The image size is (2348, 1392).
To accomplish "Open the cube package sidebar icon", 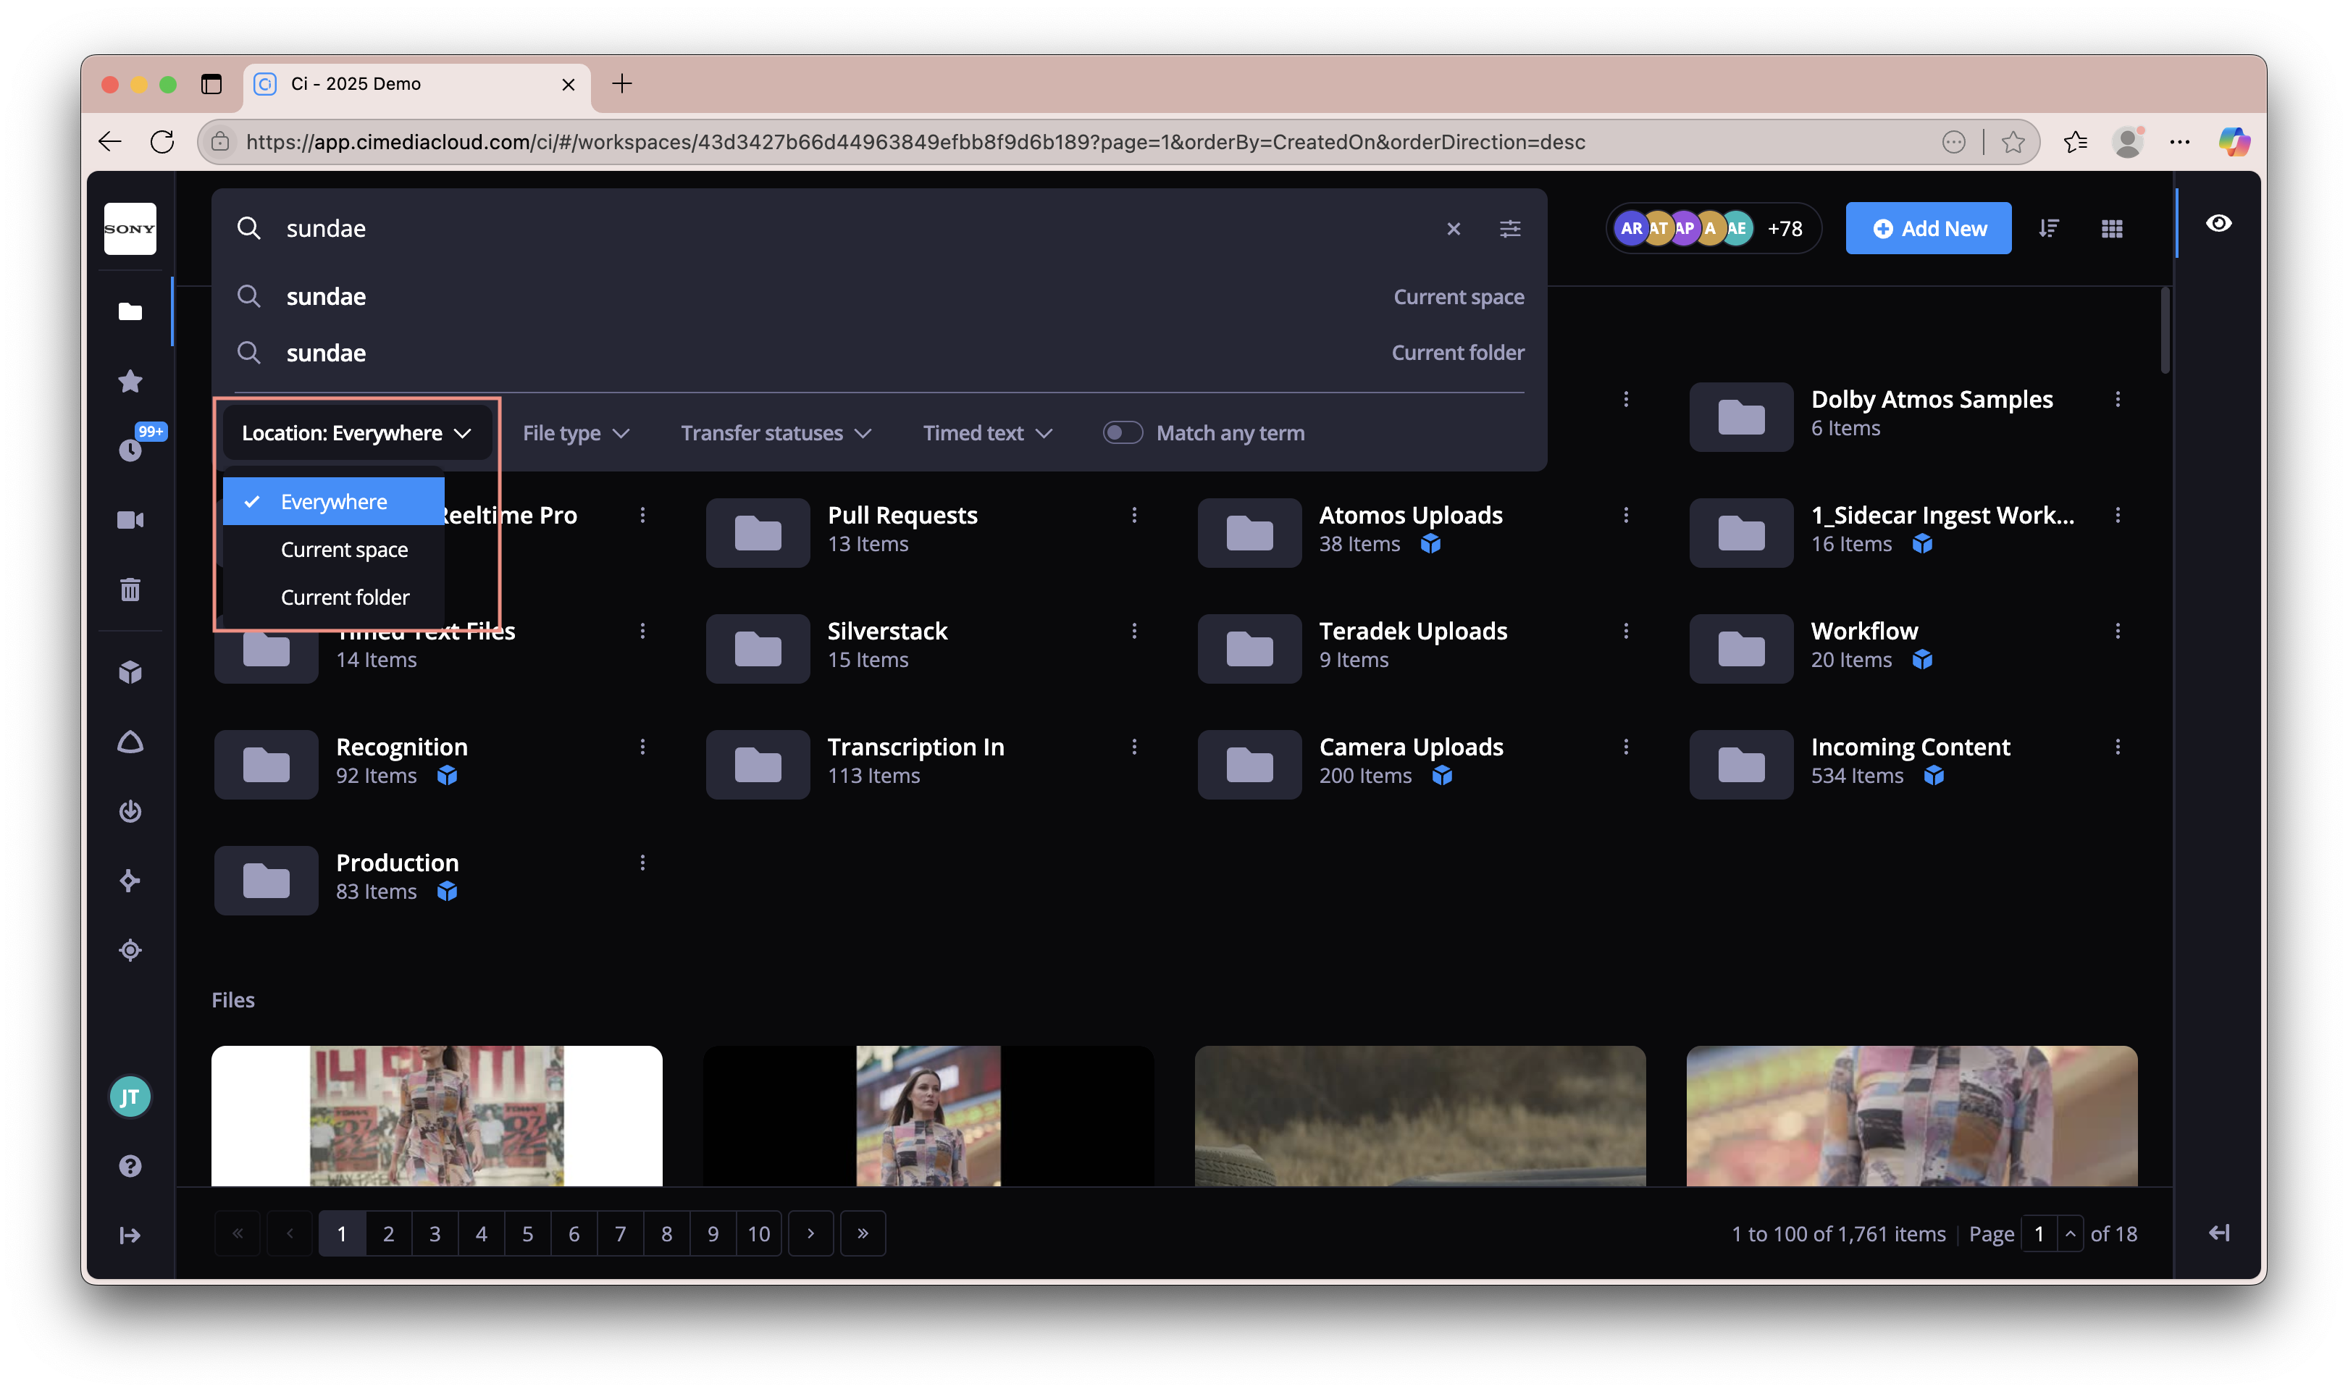I will click(x=130, y=671).
